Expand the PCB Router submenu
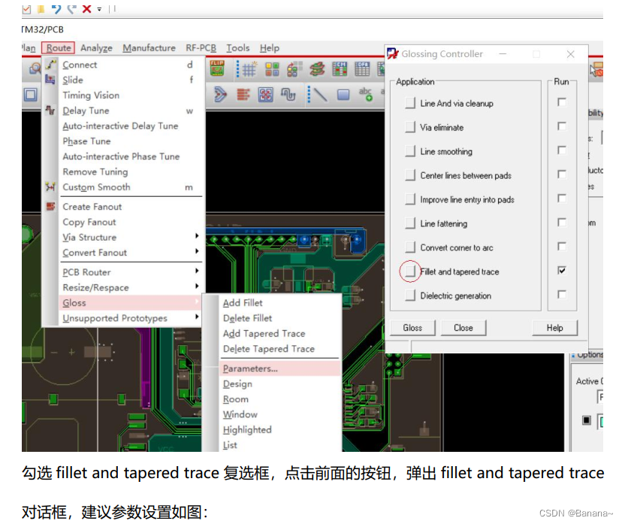This screenshot has width=625, height=524. pyautogui.click(x=85, y=272)
